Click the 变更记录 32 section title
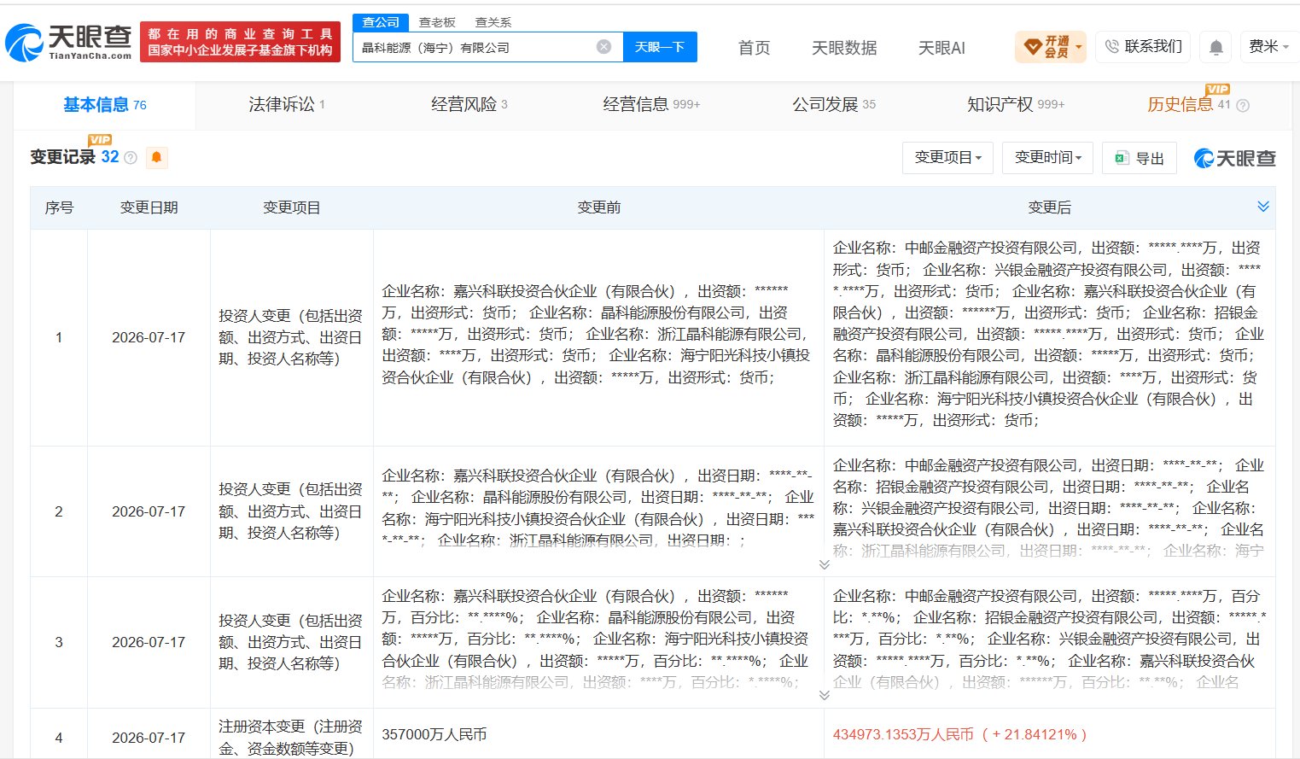Screen dimensions: 1300x759 click(x=74, y=157)
